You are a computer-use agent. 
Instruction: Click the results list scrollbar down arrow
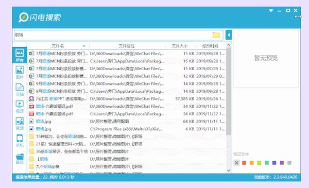pyautogui.click(x=228, y=170)
